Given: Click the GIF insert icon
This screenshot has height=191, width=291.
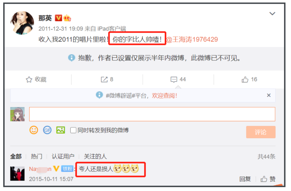Looking at the screenshot, I should tap(47, 130).
